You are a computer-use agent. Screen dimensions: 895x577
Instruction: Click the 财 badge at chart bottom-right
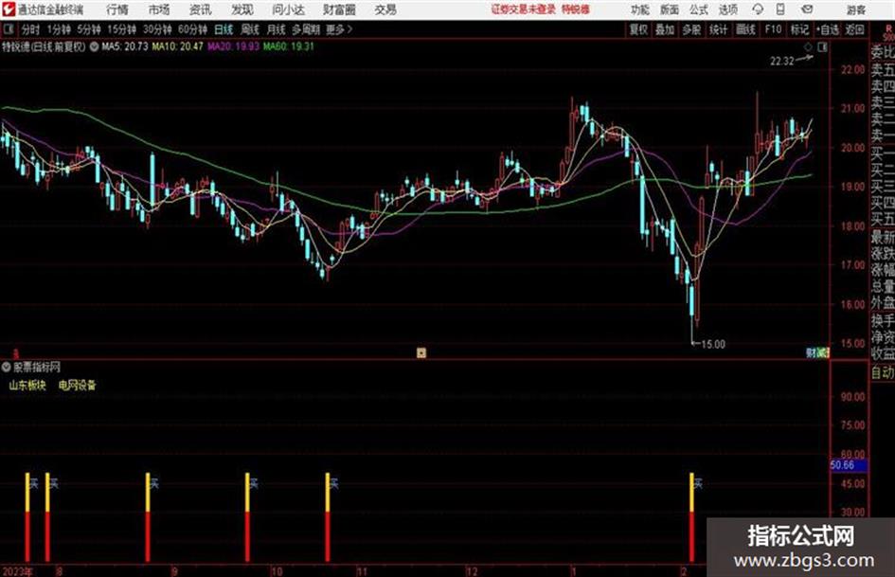[811, 352]
